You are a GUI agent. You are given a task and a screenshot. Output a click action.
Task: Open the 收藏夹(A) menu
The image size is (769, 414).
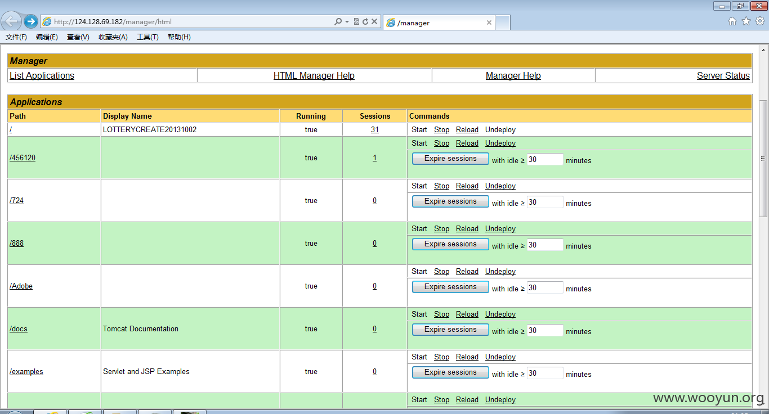pos(113,37)
